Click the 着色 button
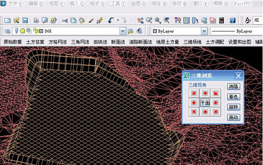Screen dimensions: 263x165 pyautogui.click(x=233, y=97)
